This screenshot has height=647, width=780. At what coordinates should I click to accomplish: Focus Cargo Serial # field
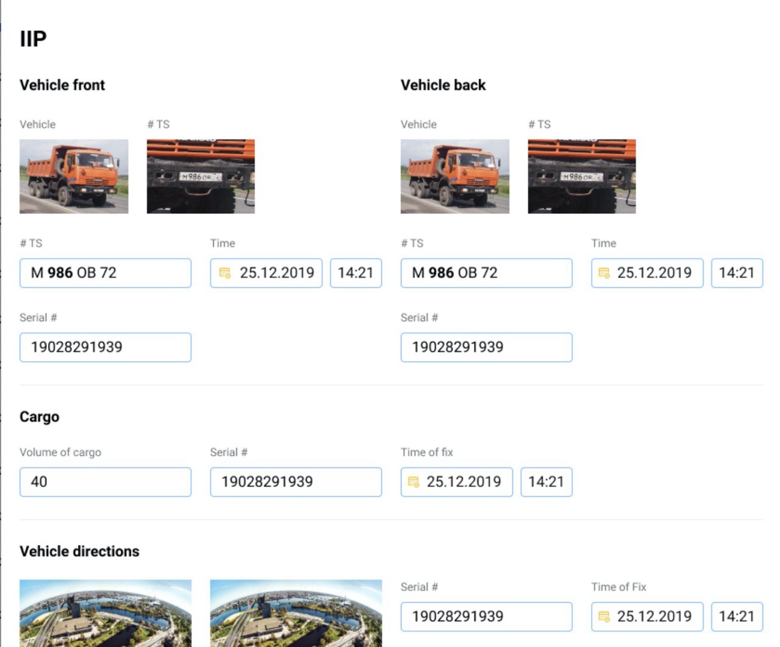[x=296, y=482]
